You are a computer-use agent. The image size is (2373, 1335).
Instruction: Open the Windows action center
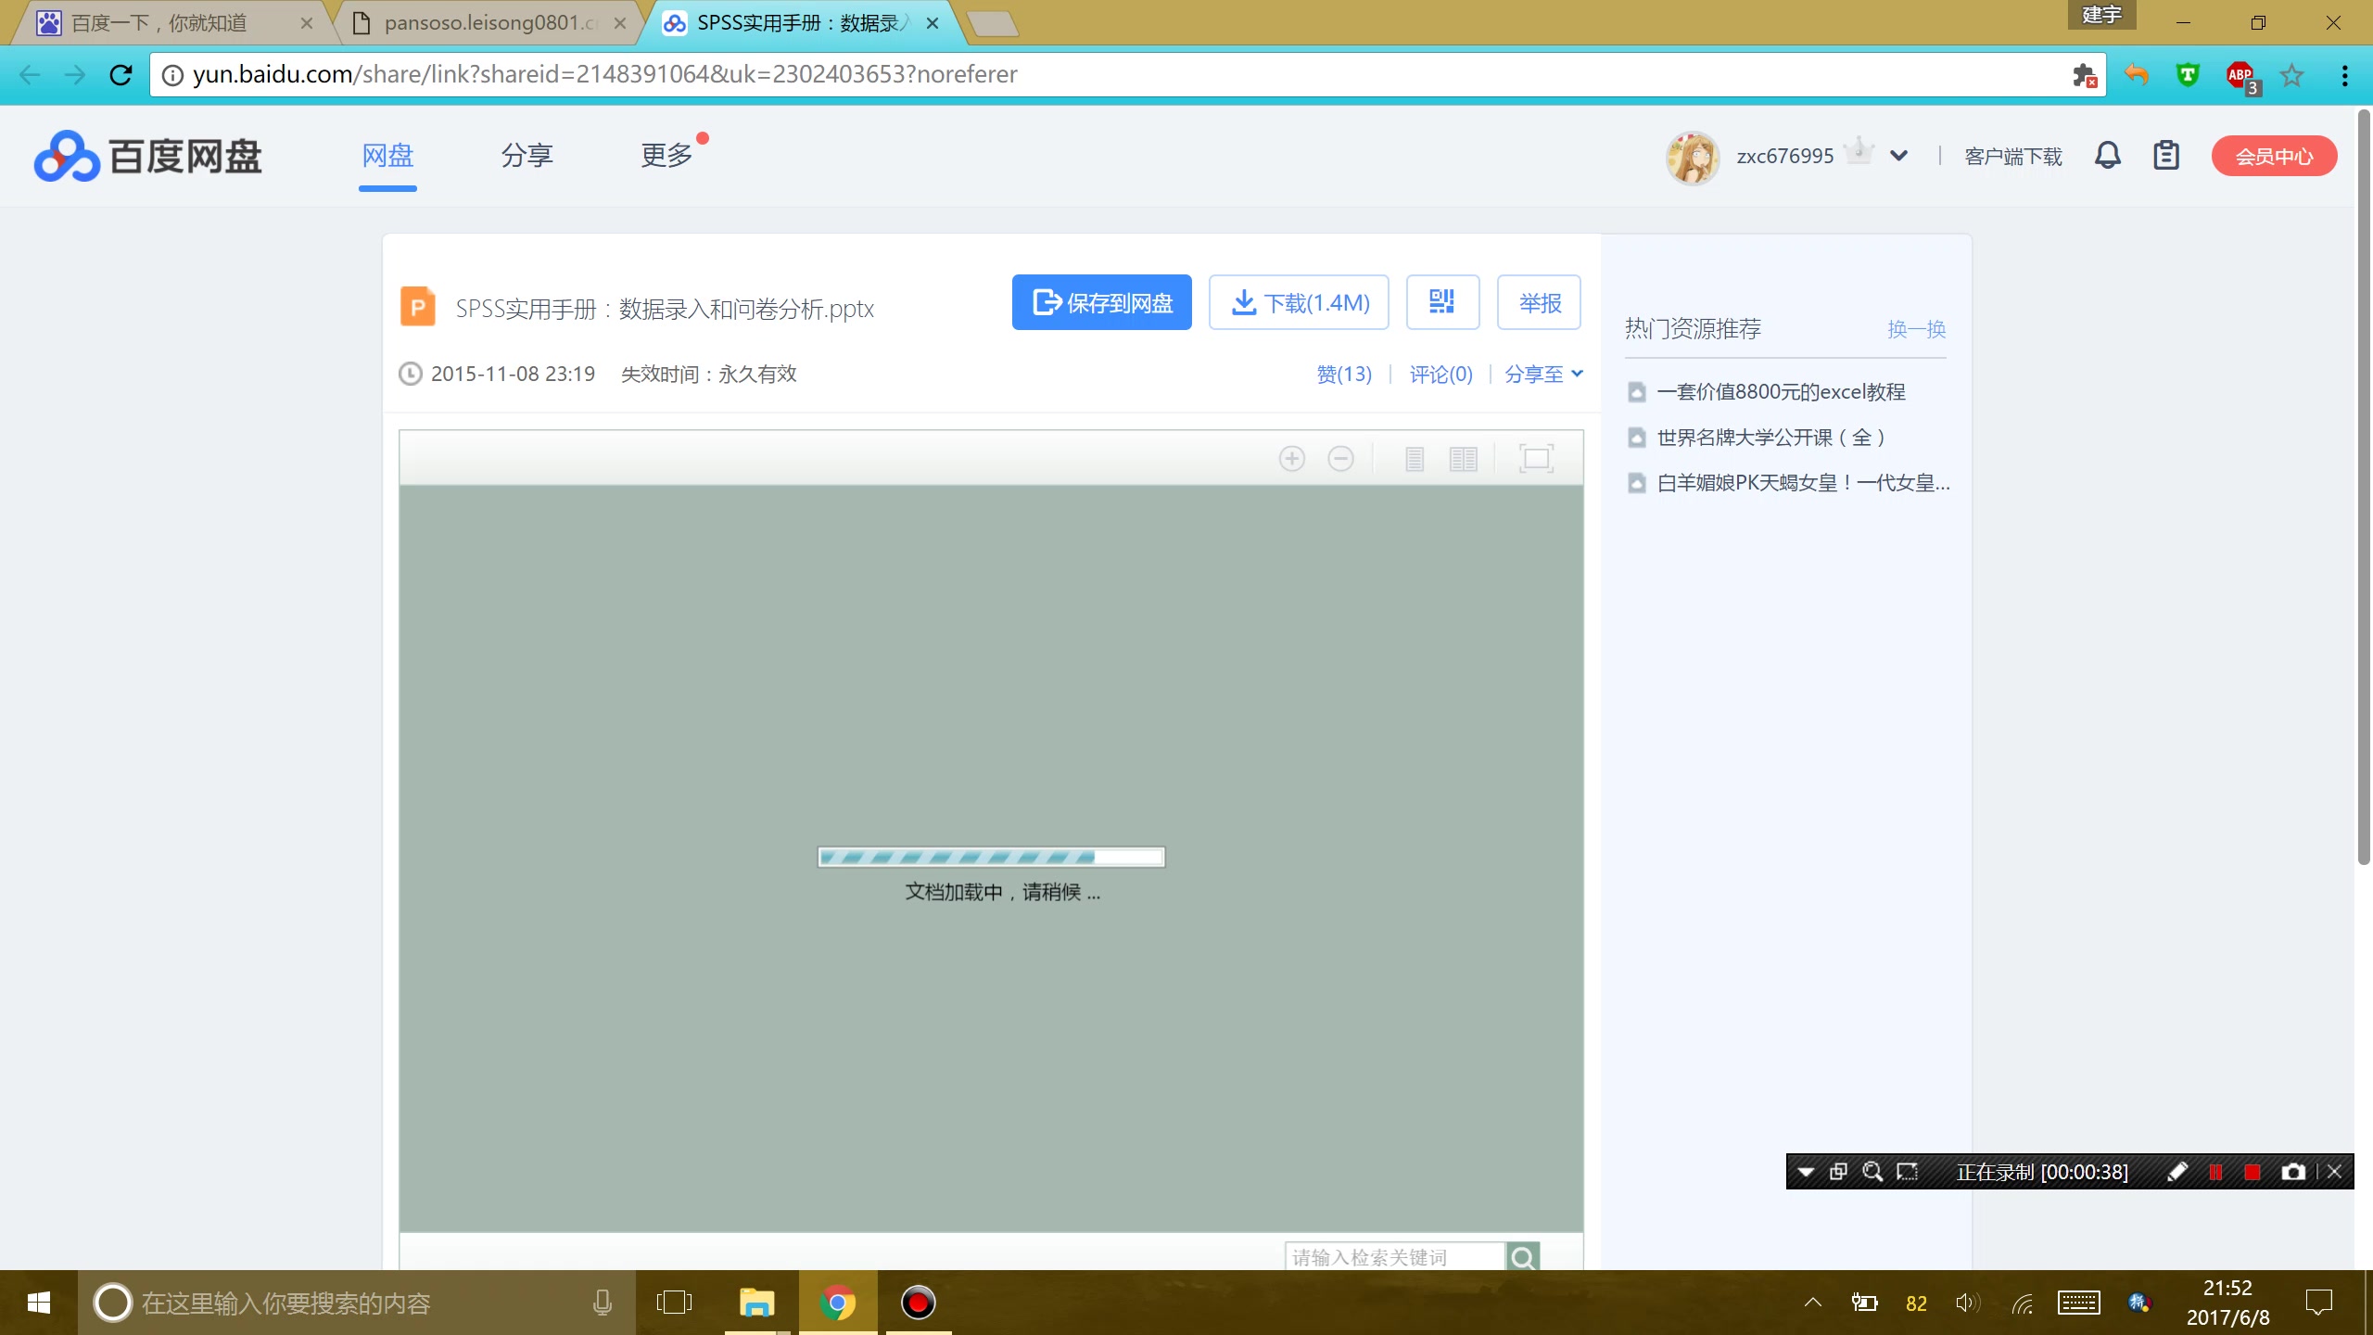pos(2318,1303)
